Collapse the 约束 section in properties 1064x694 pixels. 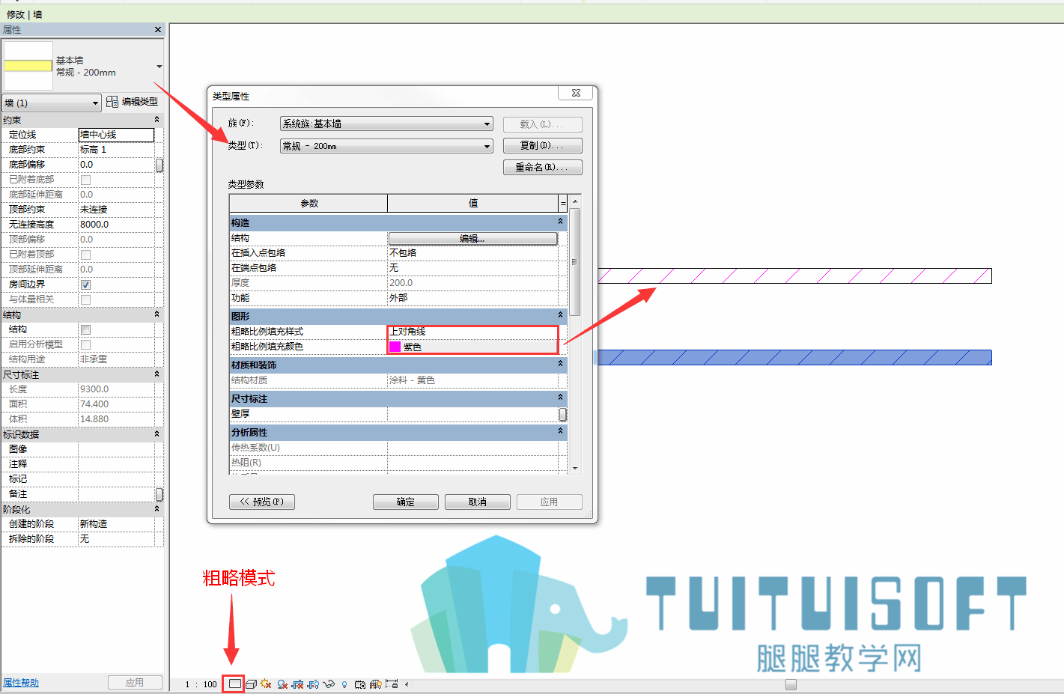[156, 120]
